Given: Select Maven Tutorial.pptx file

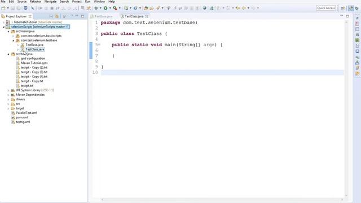Looking at the screenshot, I should (34, 63).
